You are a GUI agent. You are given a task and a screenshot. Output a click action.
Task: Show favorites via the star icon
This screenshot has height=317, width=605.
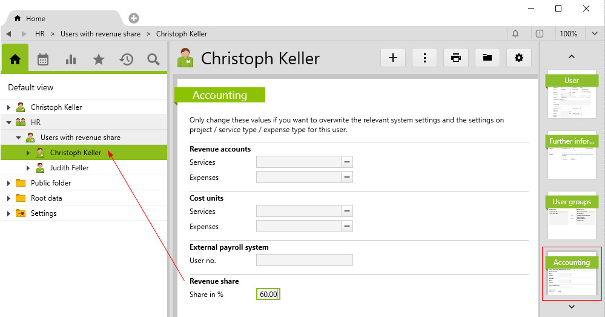point(98,59)
